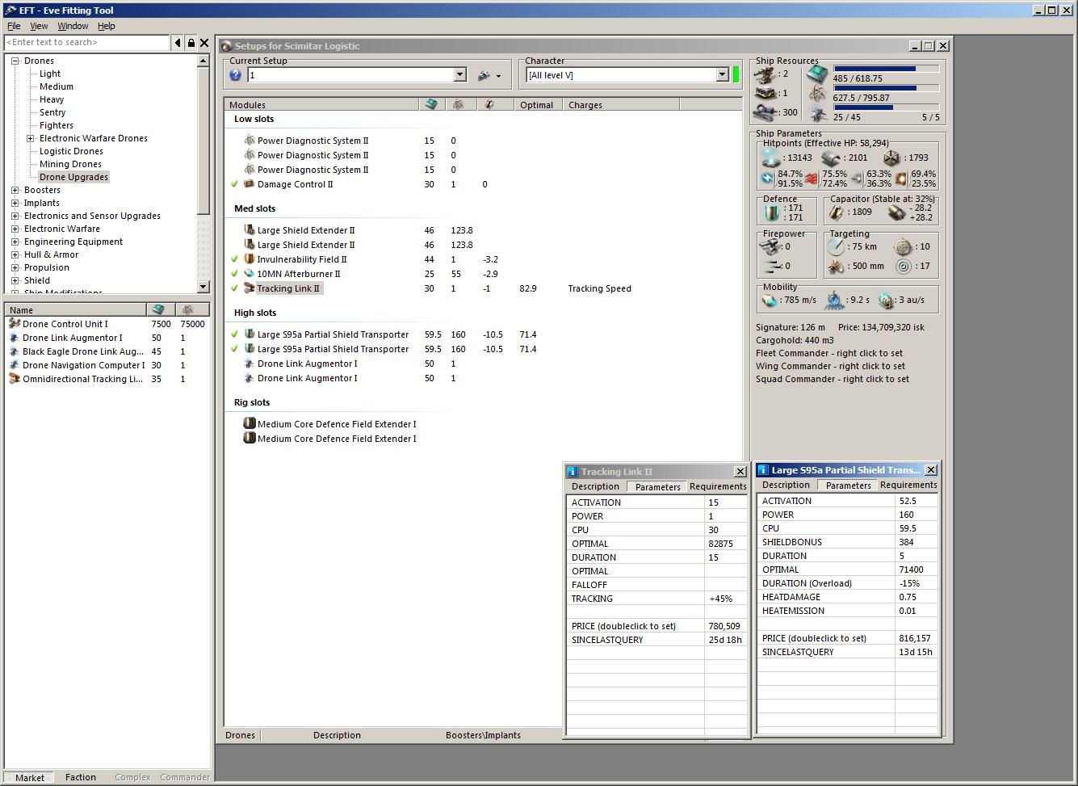The image size is (1078, 786).
Task: Click the capacitor icon in Ship Parameters
Action: (x=837, y=212)
